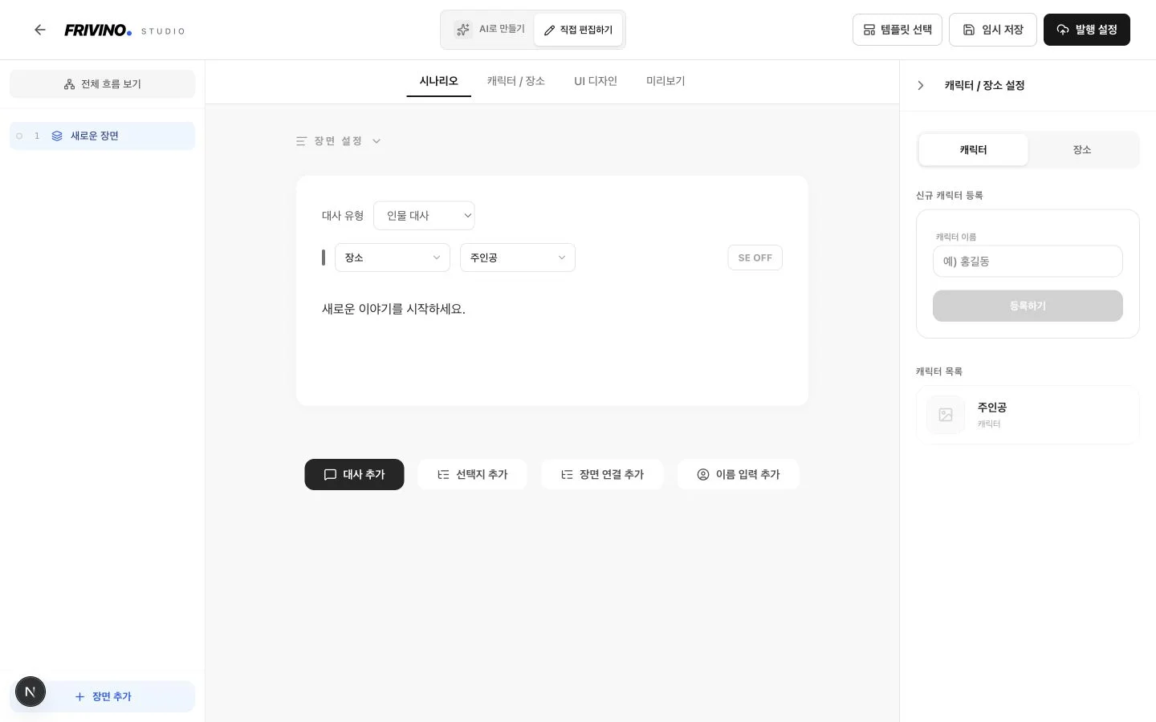The width and height of the screenshot is (1156, 722).
Task: Toggle the SE OFF sound button
Action: coord(755,258)
